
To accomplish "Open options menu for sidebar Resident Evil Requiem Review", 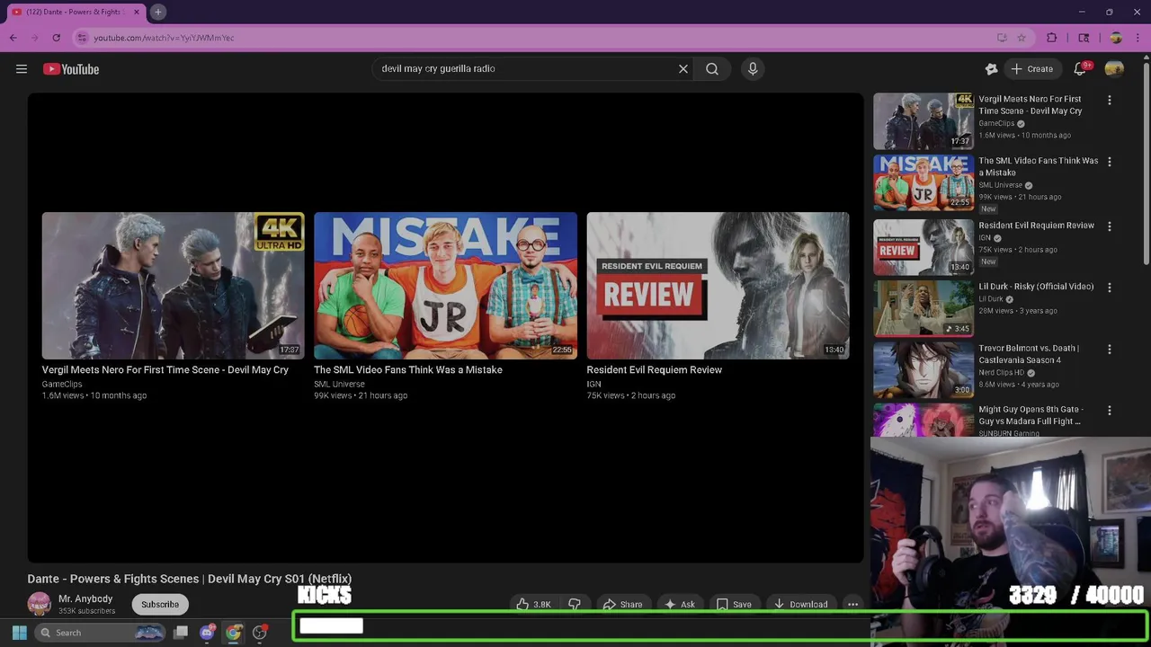I will click(x=1109, y=226).
